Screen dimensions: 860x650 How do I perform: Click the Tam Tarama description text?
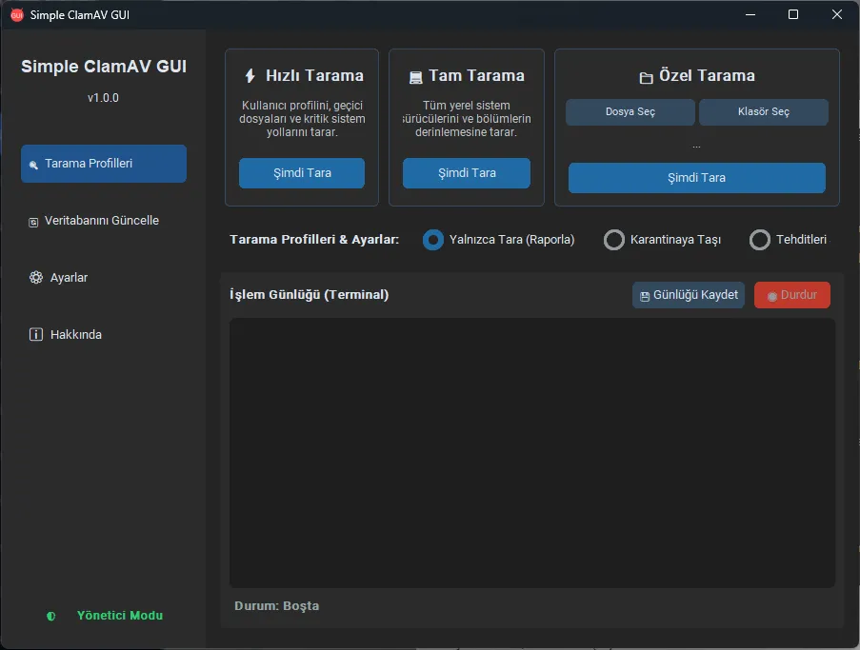(x=467, y=119)
